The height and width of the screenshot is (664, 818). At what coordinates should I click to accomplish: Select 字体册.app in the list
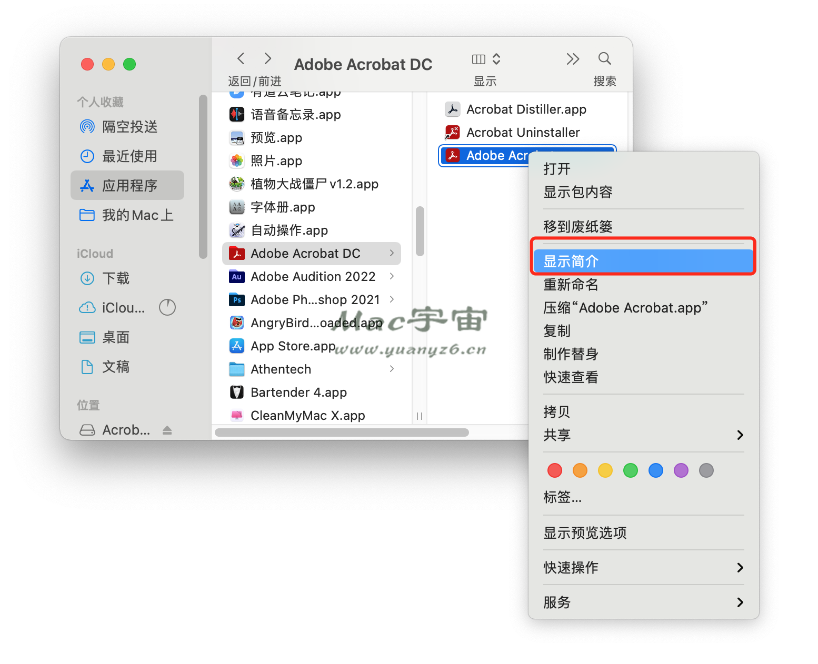pyautogui.click(x=312, y=207)
